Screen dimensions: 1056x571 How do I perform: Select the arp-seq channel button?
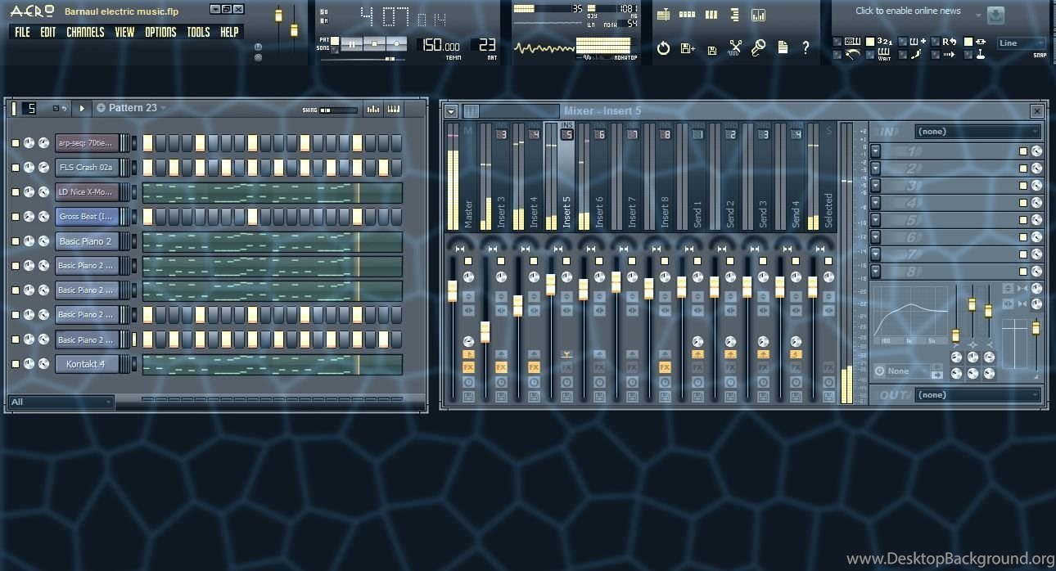(87, 143)
